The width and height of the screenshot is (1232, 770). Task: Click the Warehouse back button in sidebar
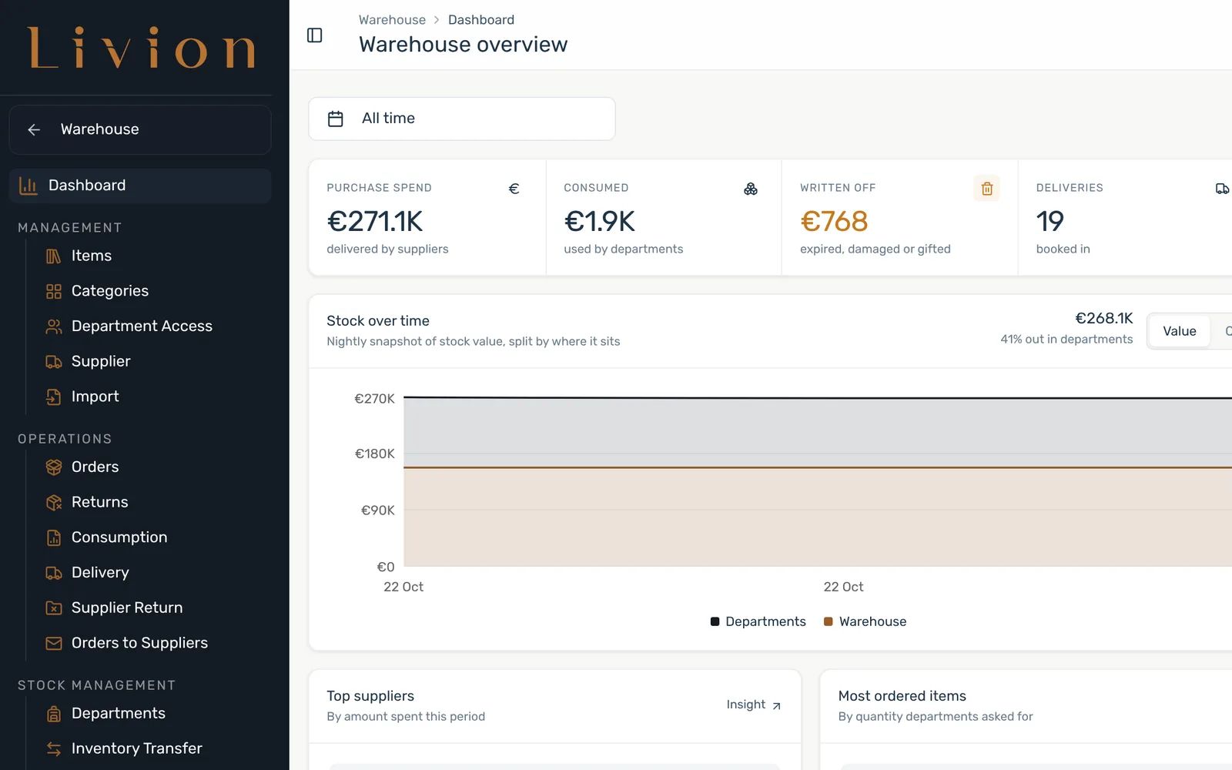click(139, 129)
